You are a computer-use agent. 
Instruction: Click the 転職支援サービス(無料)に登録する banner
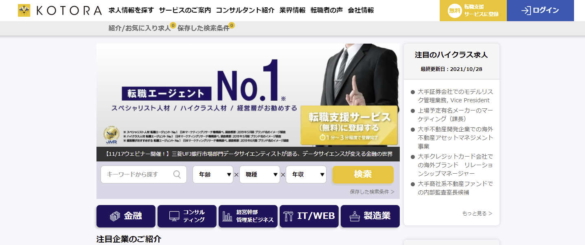tap(349, 125)
